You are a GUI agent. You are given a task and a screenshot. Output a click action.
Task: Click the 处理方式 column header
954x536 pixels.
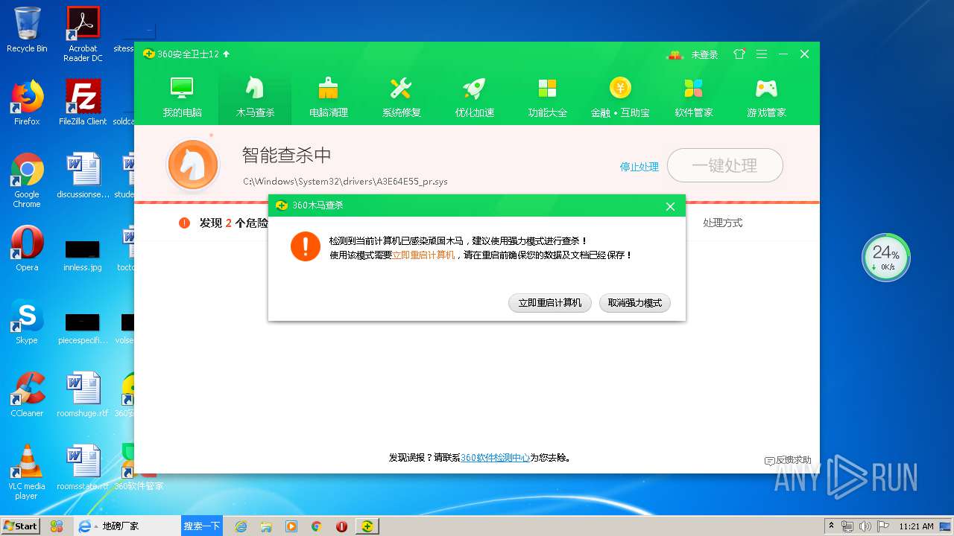tap(722, 223)
